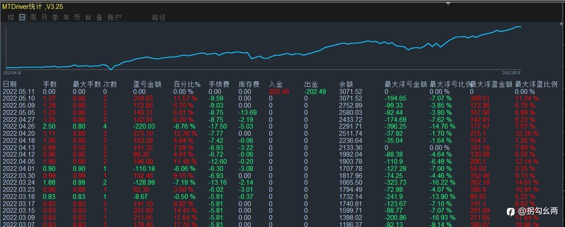Select the M tab
This screenshot has height=227, width=565.
[88, 17]
